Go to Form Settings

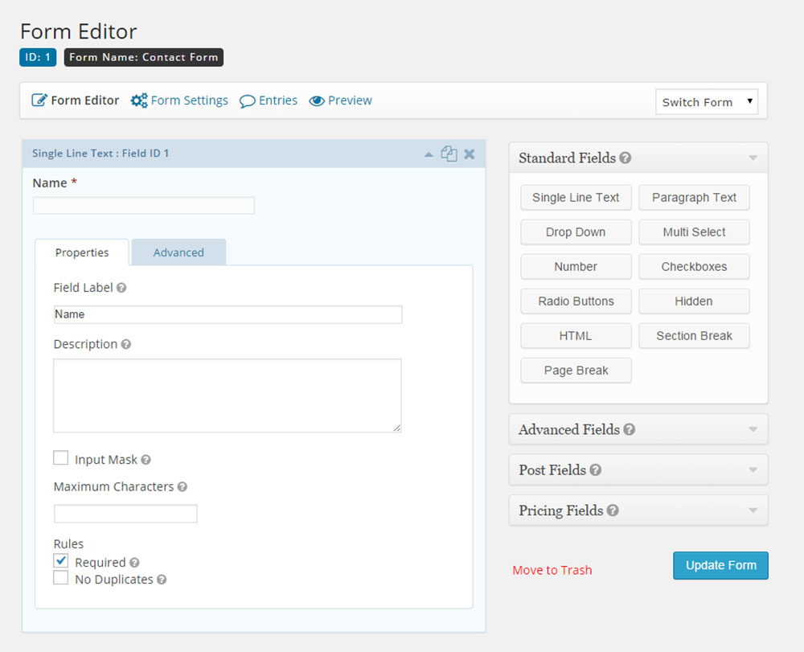[x=189, y=100]
